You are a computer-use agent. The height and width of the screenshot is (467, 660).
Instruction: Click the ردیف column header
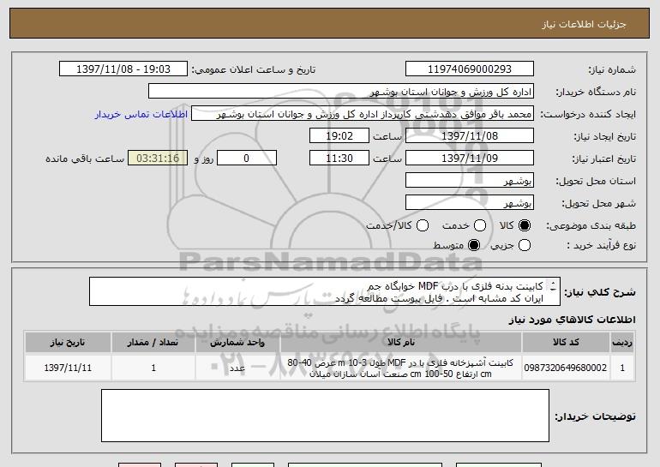pos(622,343)
